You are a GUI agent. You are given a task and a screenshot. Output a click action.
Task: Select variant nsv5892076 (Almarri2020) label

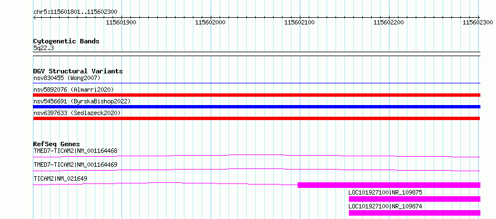[74, 89]
